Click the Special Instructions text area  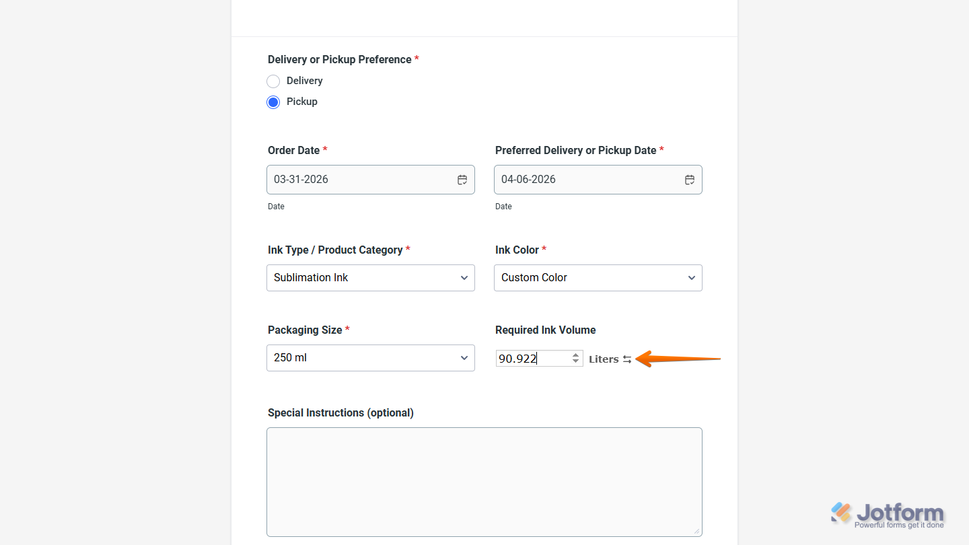click(x=484, y=482)
